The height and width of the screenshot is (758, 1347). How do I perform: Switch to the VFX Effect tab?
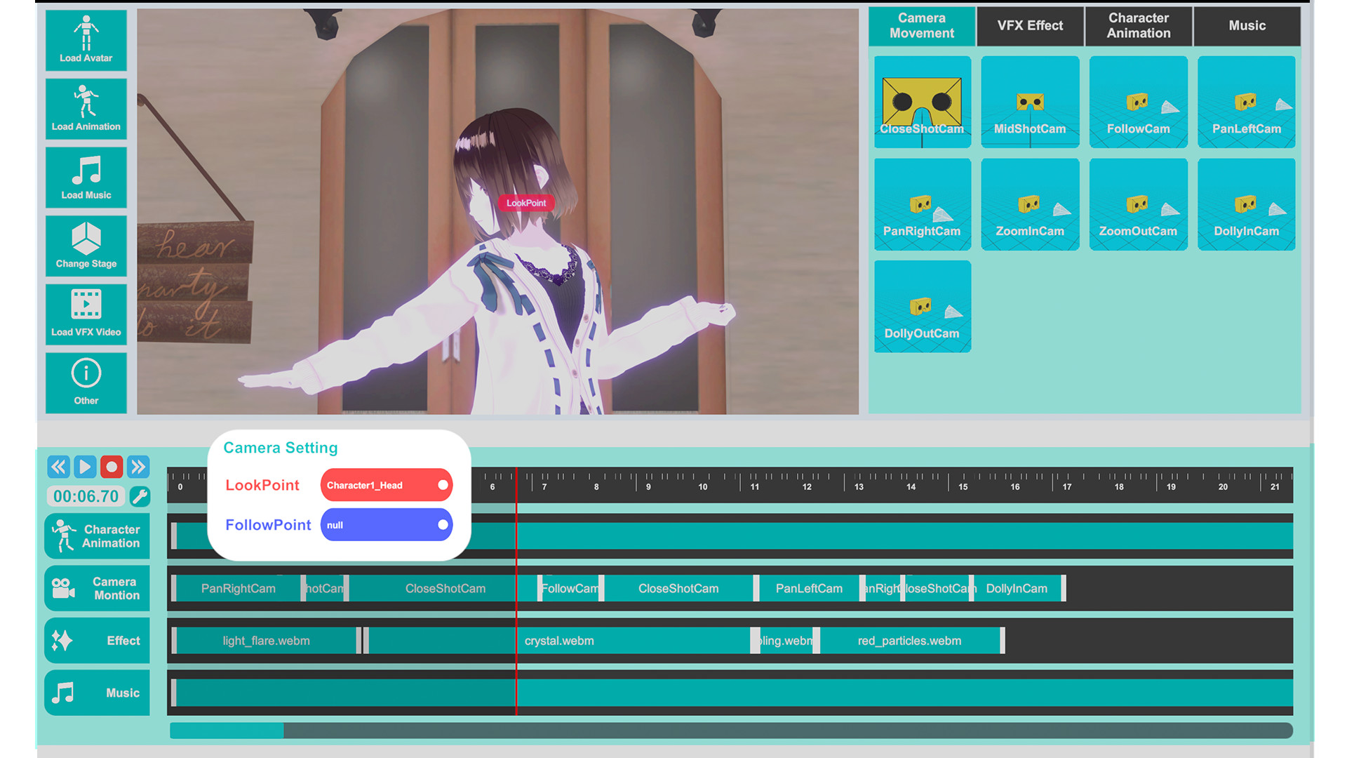click(1030, 26)
